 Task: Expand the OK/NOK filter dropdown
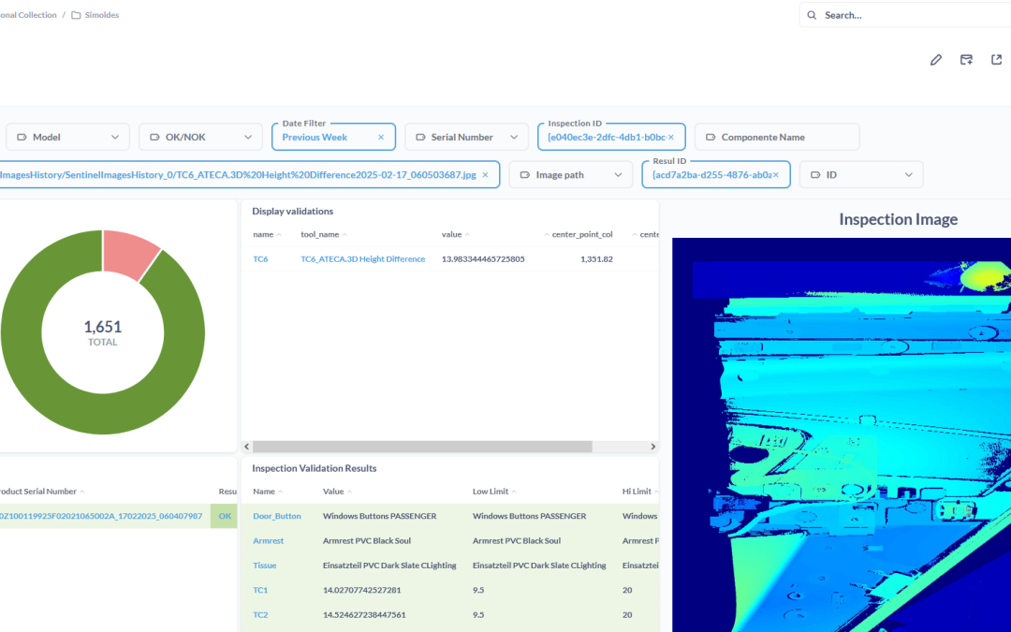click(x=200, y=138)
